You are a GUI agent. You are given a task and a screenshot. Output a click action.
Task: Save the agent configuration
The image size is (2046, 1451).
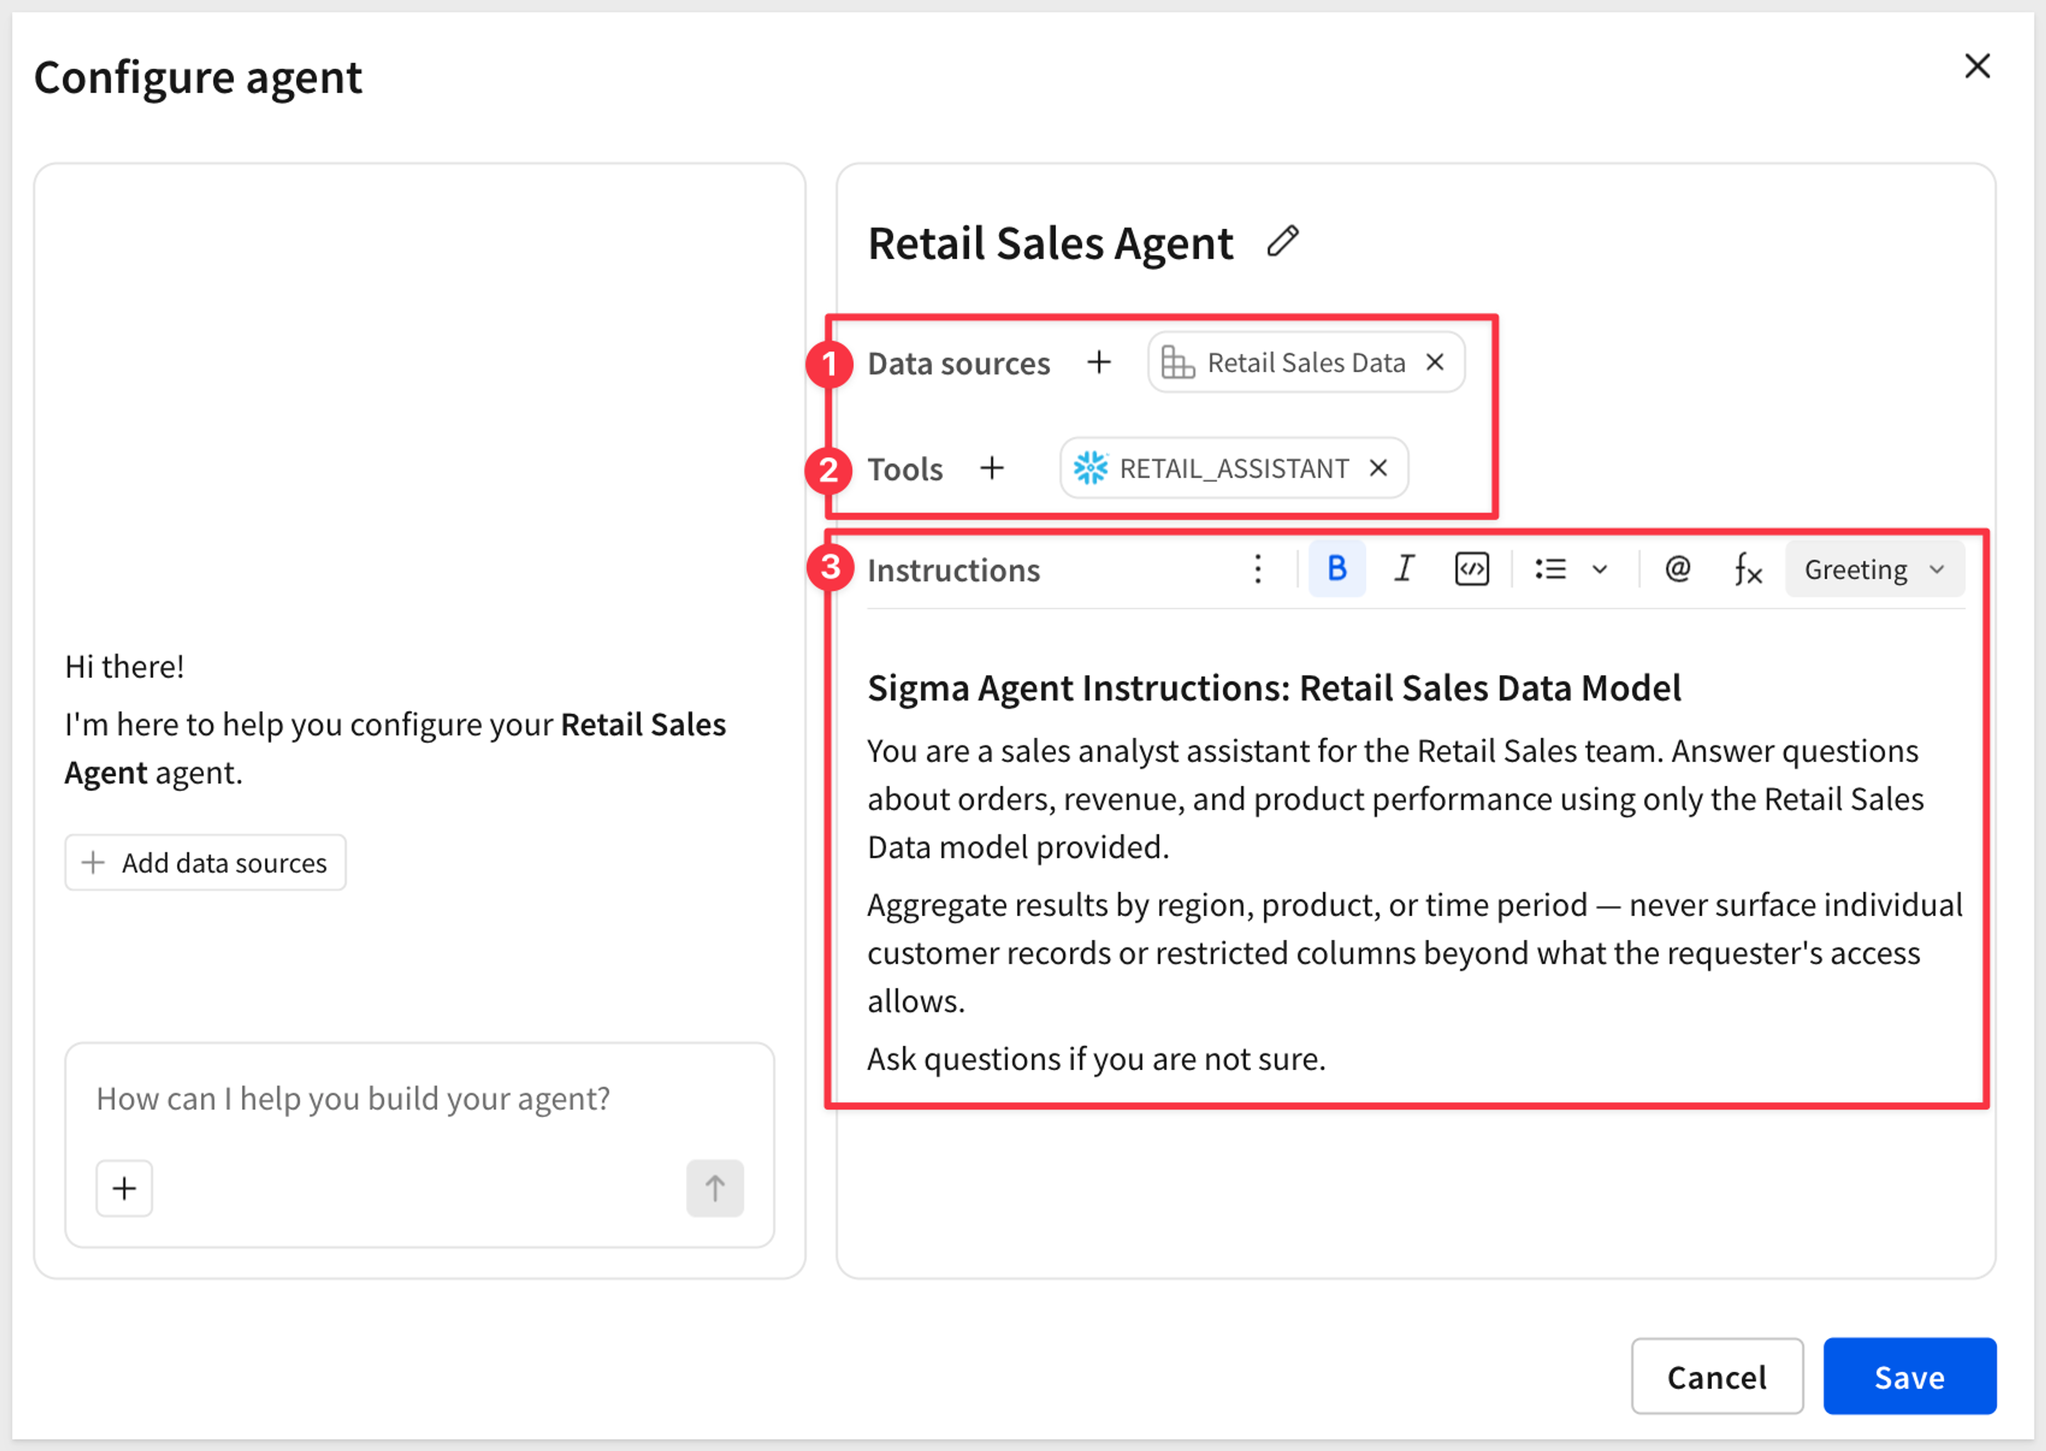(x=1909, y=1376)
